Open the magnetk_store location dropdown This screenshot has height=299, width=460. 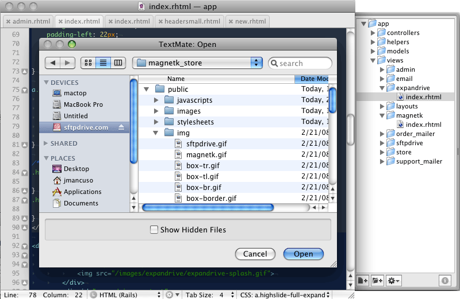197,63
